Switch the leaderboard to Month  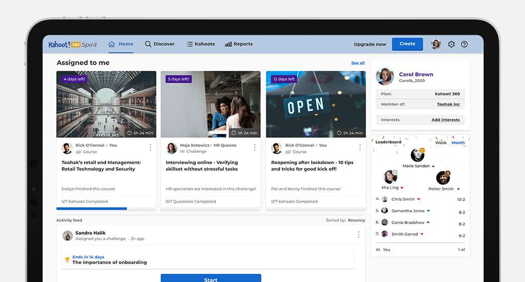(458, 143)
